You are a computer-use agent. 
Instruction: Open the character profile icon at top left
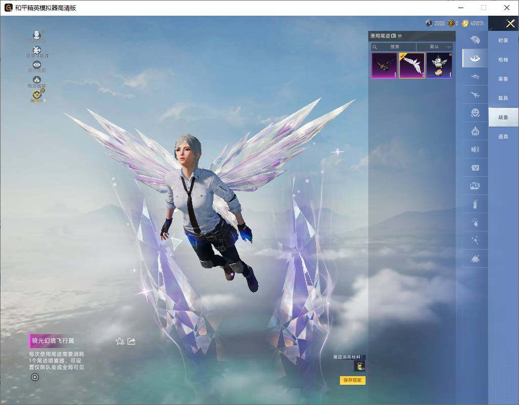pyautogui.click(x=37, y=35)
